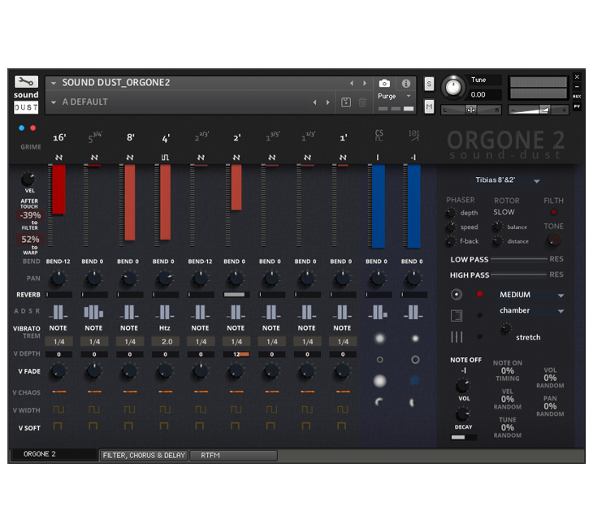Click the 101 column label

coord(413,136)
